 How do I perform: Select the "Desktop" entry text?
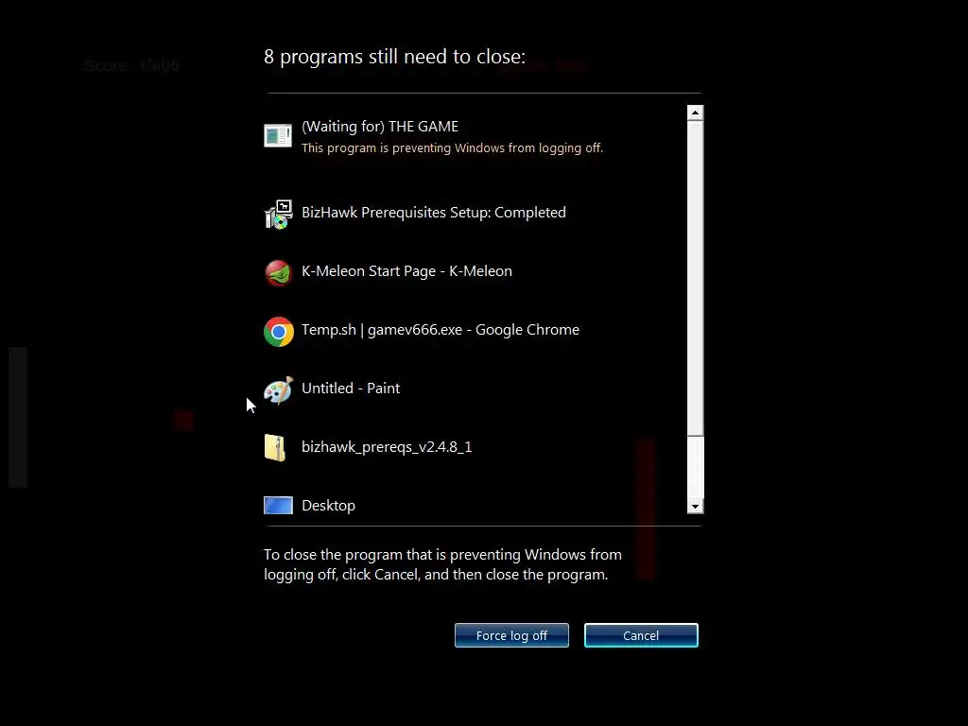tap(328, 506)
